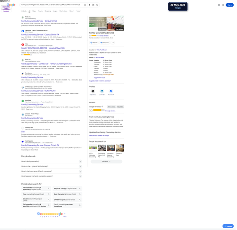Expand 'What is family counseling?' question

[x=52, y=161]
